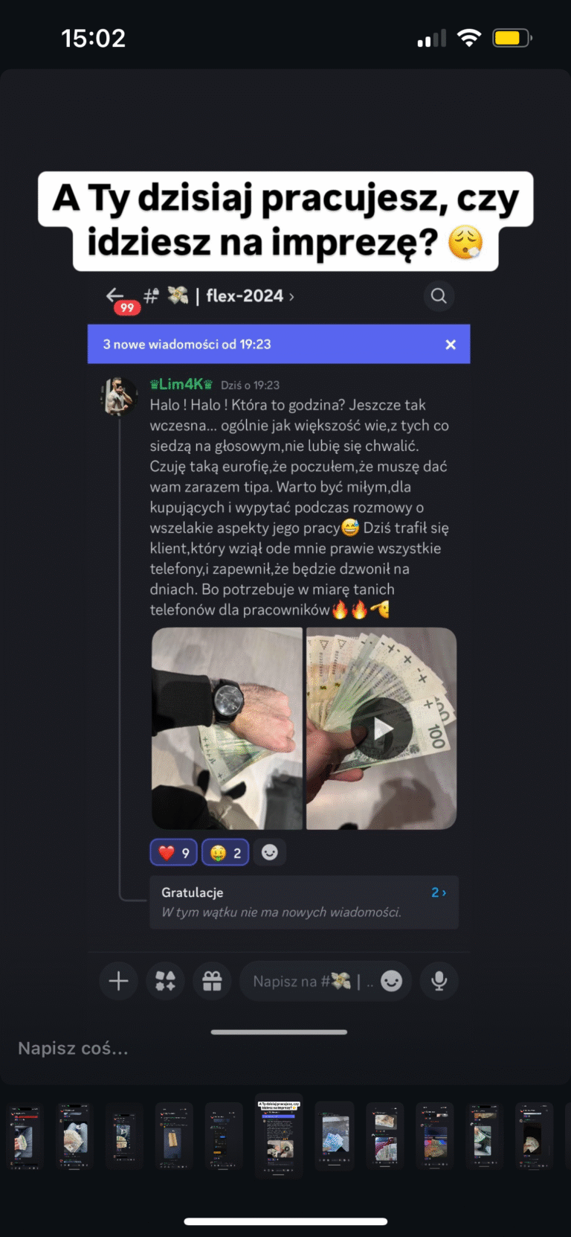Screen dimensions: 571x1237
Task: Open the emoji picker smiley icon
Action: pyautogui.click(x=392, y=981)
